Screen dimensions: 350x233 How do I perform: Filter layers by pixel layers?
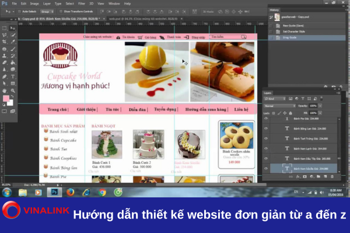pos(290,99)
